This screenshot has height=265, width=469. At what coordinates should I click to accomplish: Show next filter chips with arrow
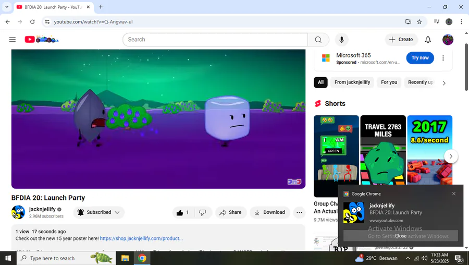pos(444,83)
